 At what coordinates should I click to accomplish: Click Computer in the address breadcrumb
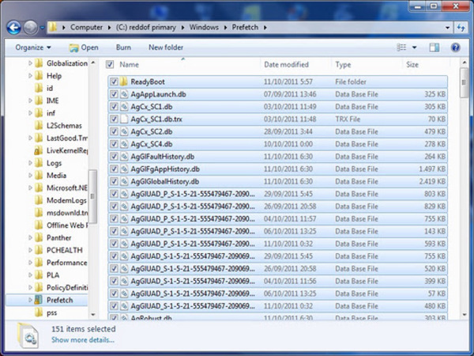pyautogui.click(x=86, y=27)
